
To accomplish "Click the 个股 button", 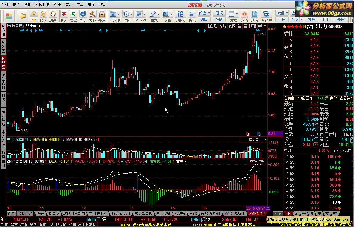I will (282, 19).
